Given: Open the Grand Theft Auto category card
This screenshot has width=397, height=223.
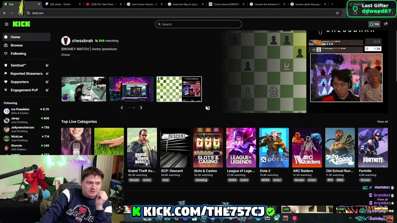Looking at the screenshot, I should tap(142, 147).
